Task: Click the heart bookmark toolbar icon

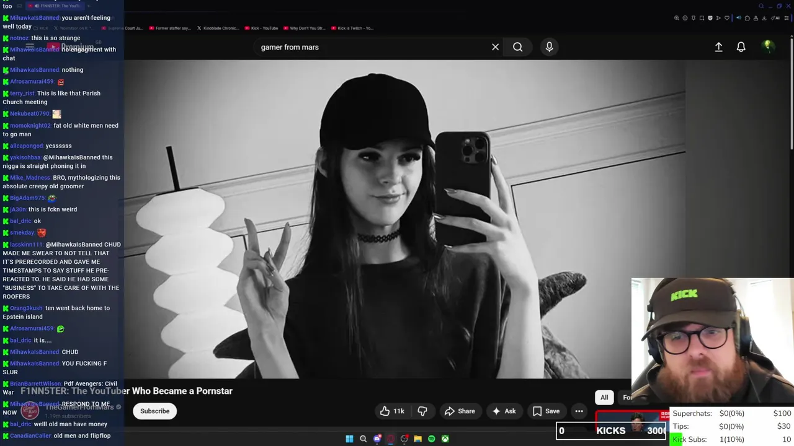Action: 727,18
